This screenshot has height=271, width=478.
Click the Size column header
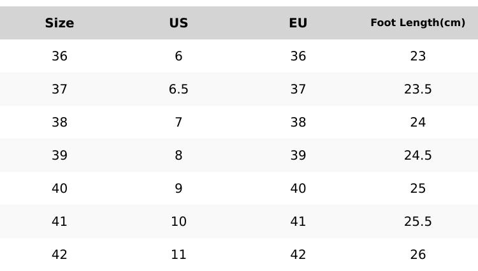[x=59, y=24]
